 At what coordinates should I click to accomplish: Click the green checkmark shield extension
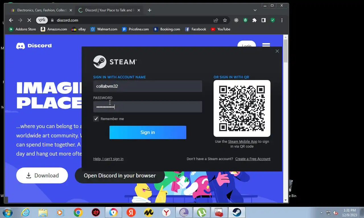tap(273, 20)
